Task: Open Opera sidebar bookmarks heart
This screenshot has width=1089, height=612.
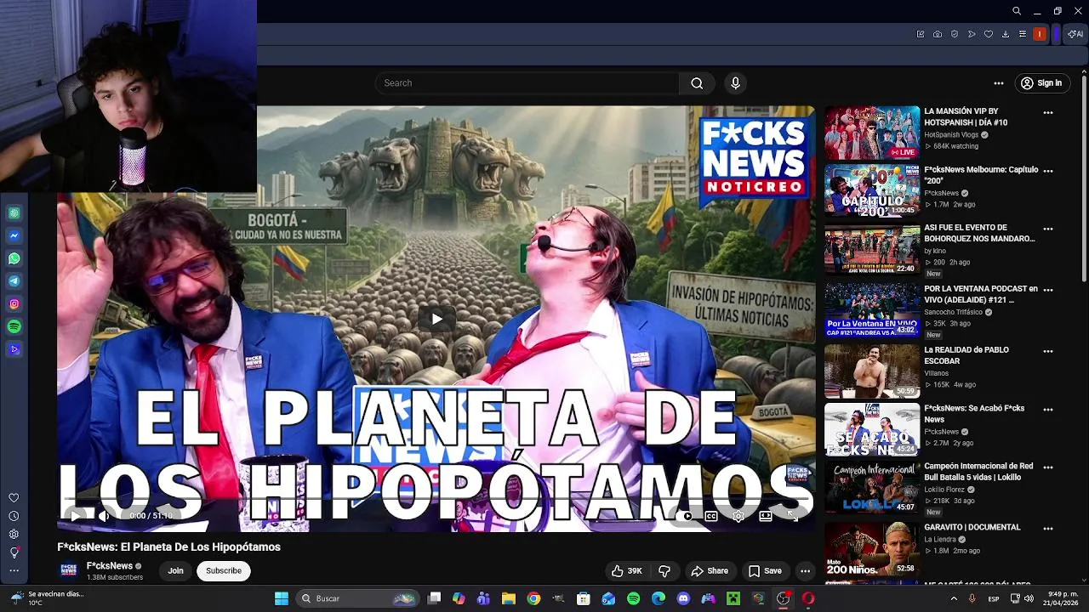Action: [14, 498]
